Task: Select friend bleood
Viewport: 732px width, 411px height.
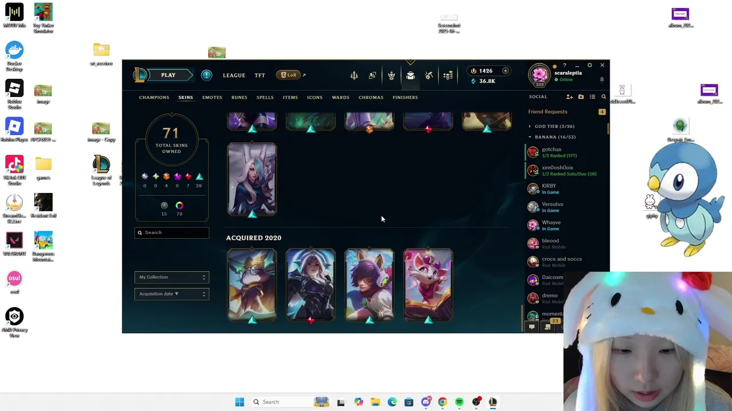Action: point(566,244)
